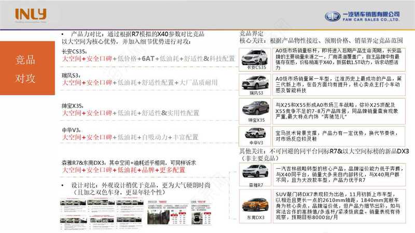Click the FAW emblem logo
Viewport: 415px width, 233px height.
(x=333, y=17)
